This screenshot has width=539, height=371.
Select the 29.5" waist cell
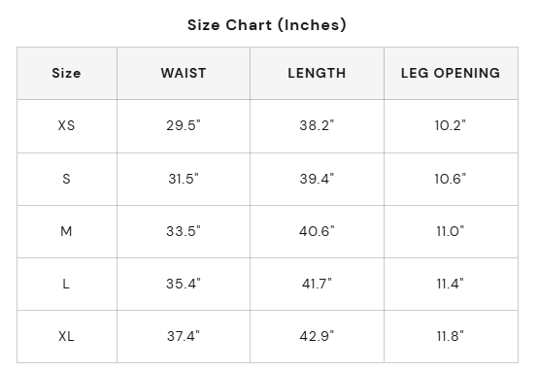[184, 126]
